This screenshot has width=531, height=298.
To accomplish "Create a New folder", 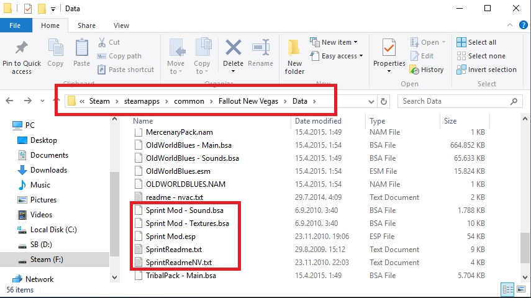I will [294, 56].
